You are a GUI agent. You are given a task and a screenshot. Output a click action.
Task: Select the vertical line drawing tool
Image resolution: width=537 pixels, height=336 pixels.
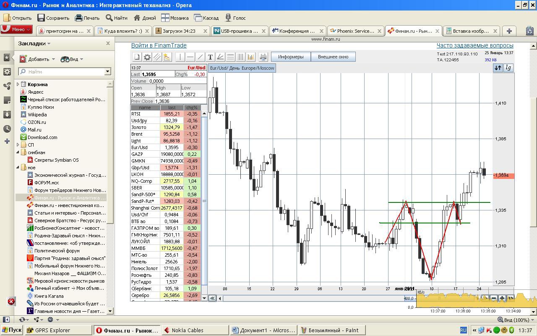click(180, 57)
